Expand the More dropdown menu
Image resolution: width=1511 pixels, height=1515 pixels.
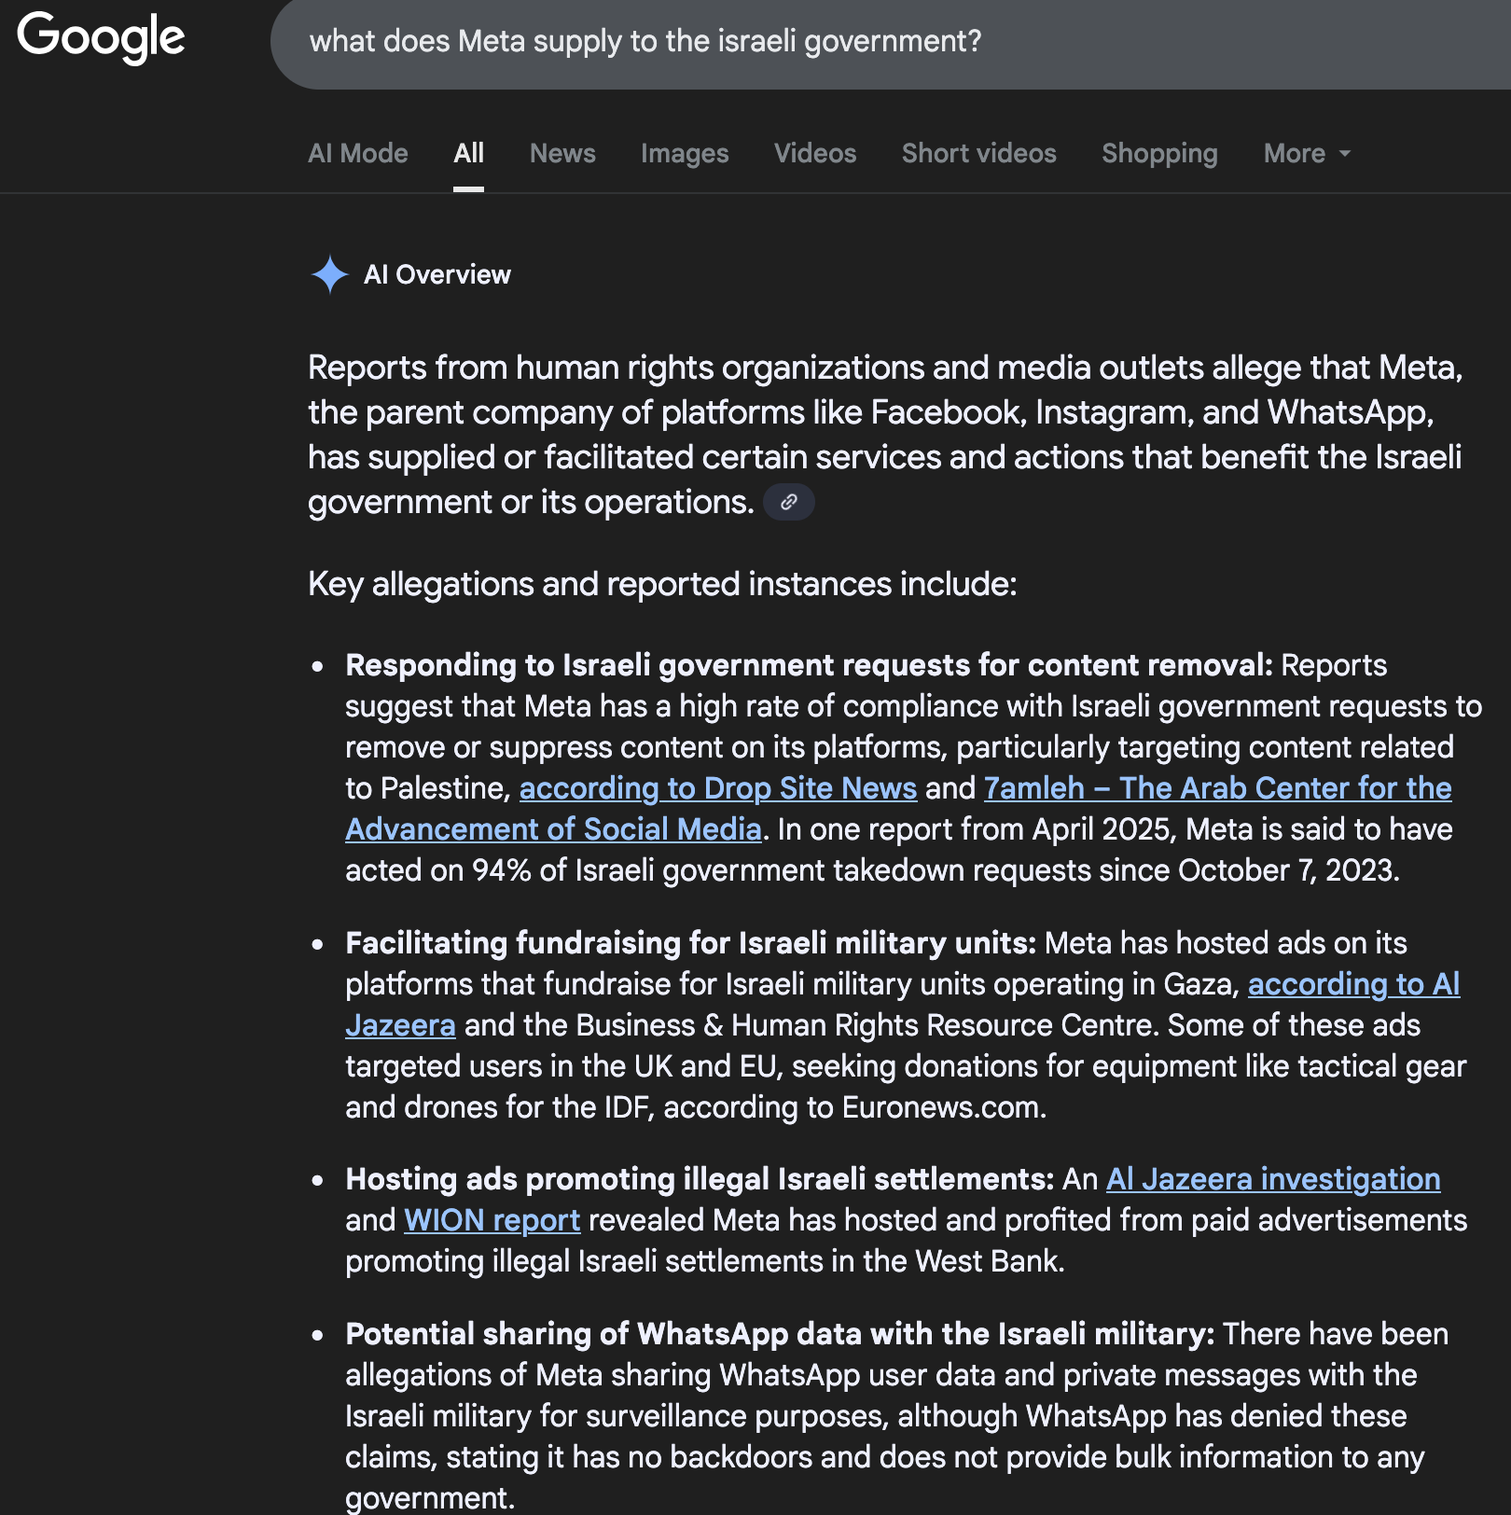[1307, 153]
